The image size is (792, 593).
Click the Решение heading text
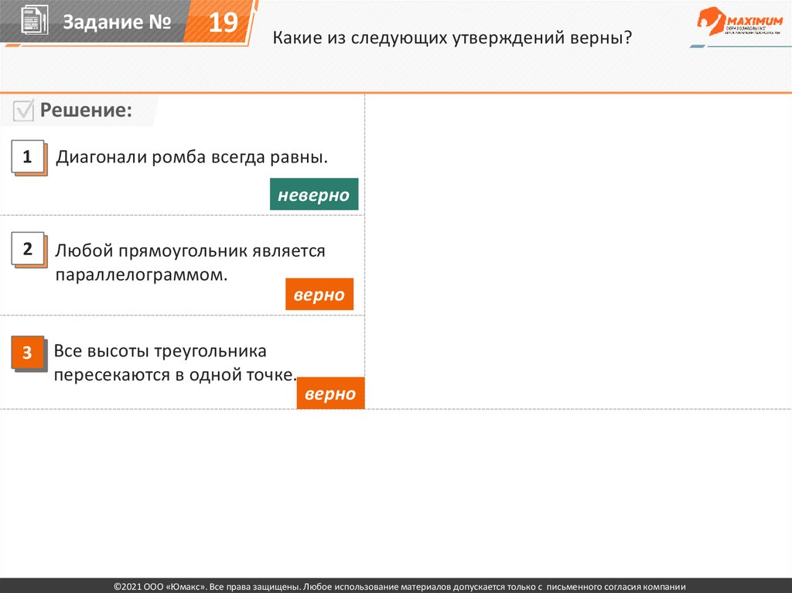[86, 110]
